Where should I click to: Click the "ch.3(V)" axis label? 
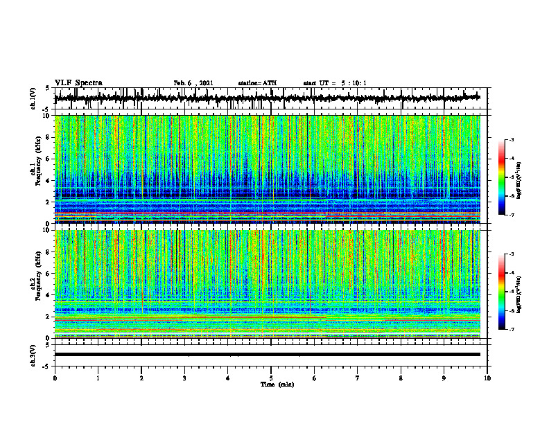33,355
